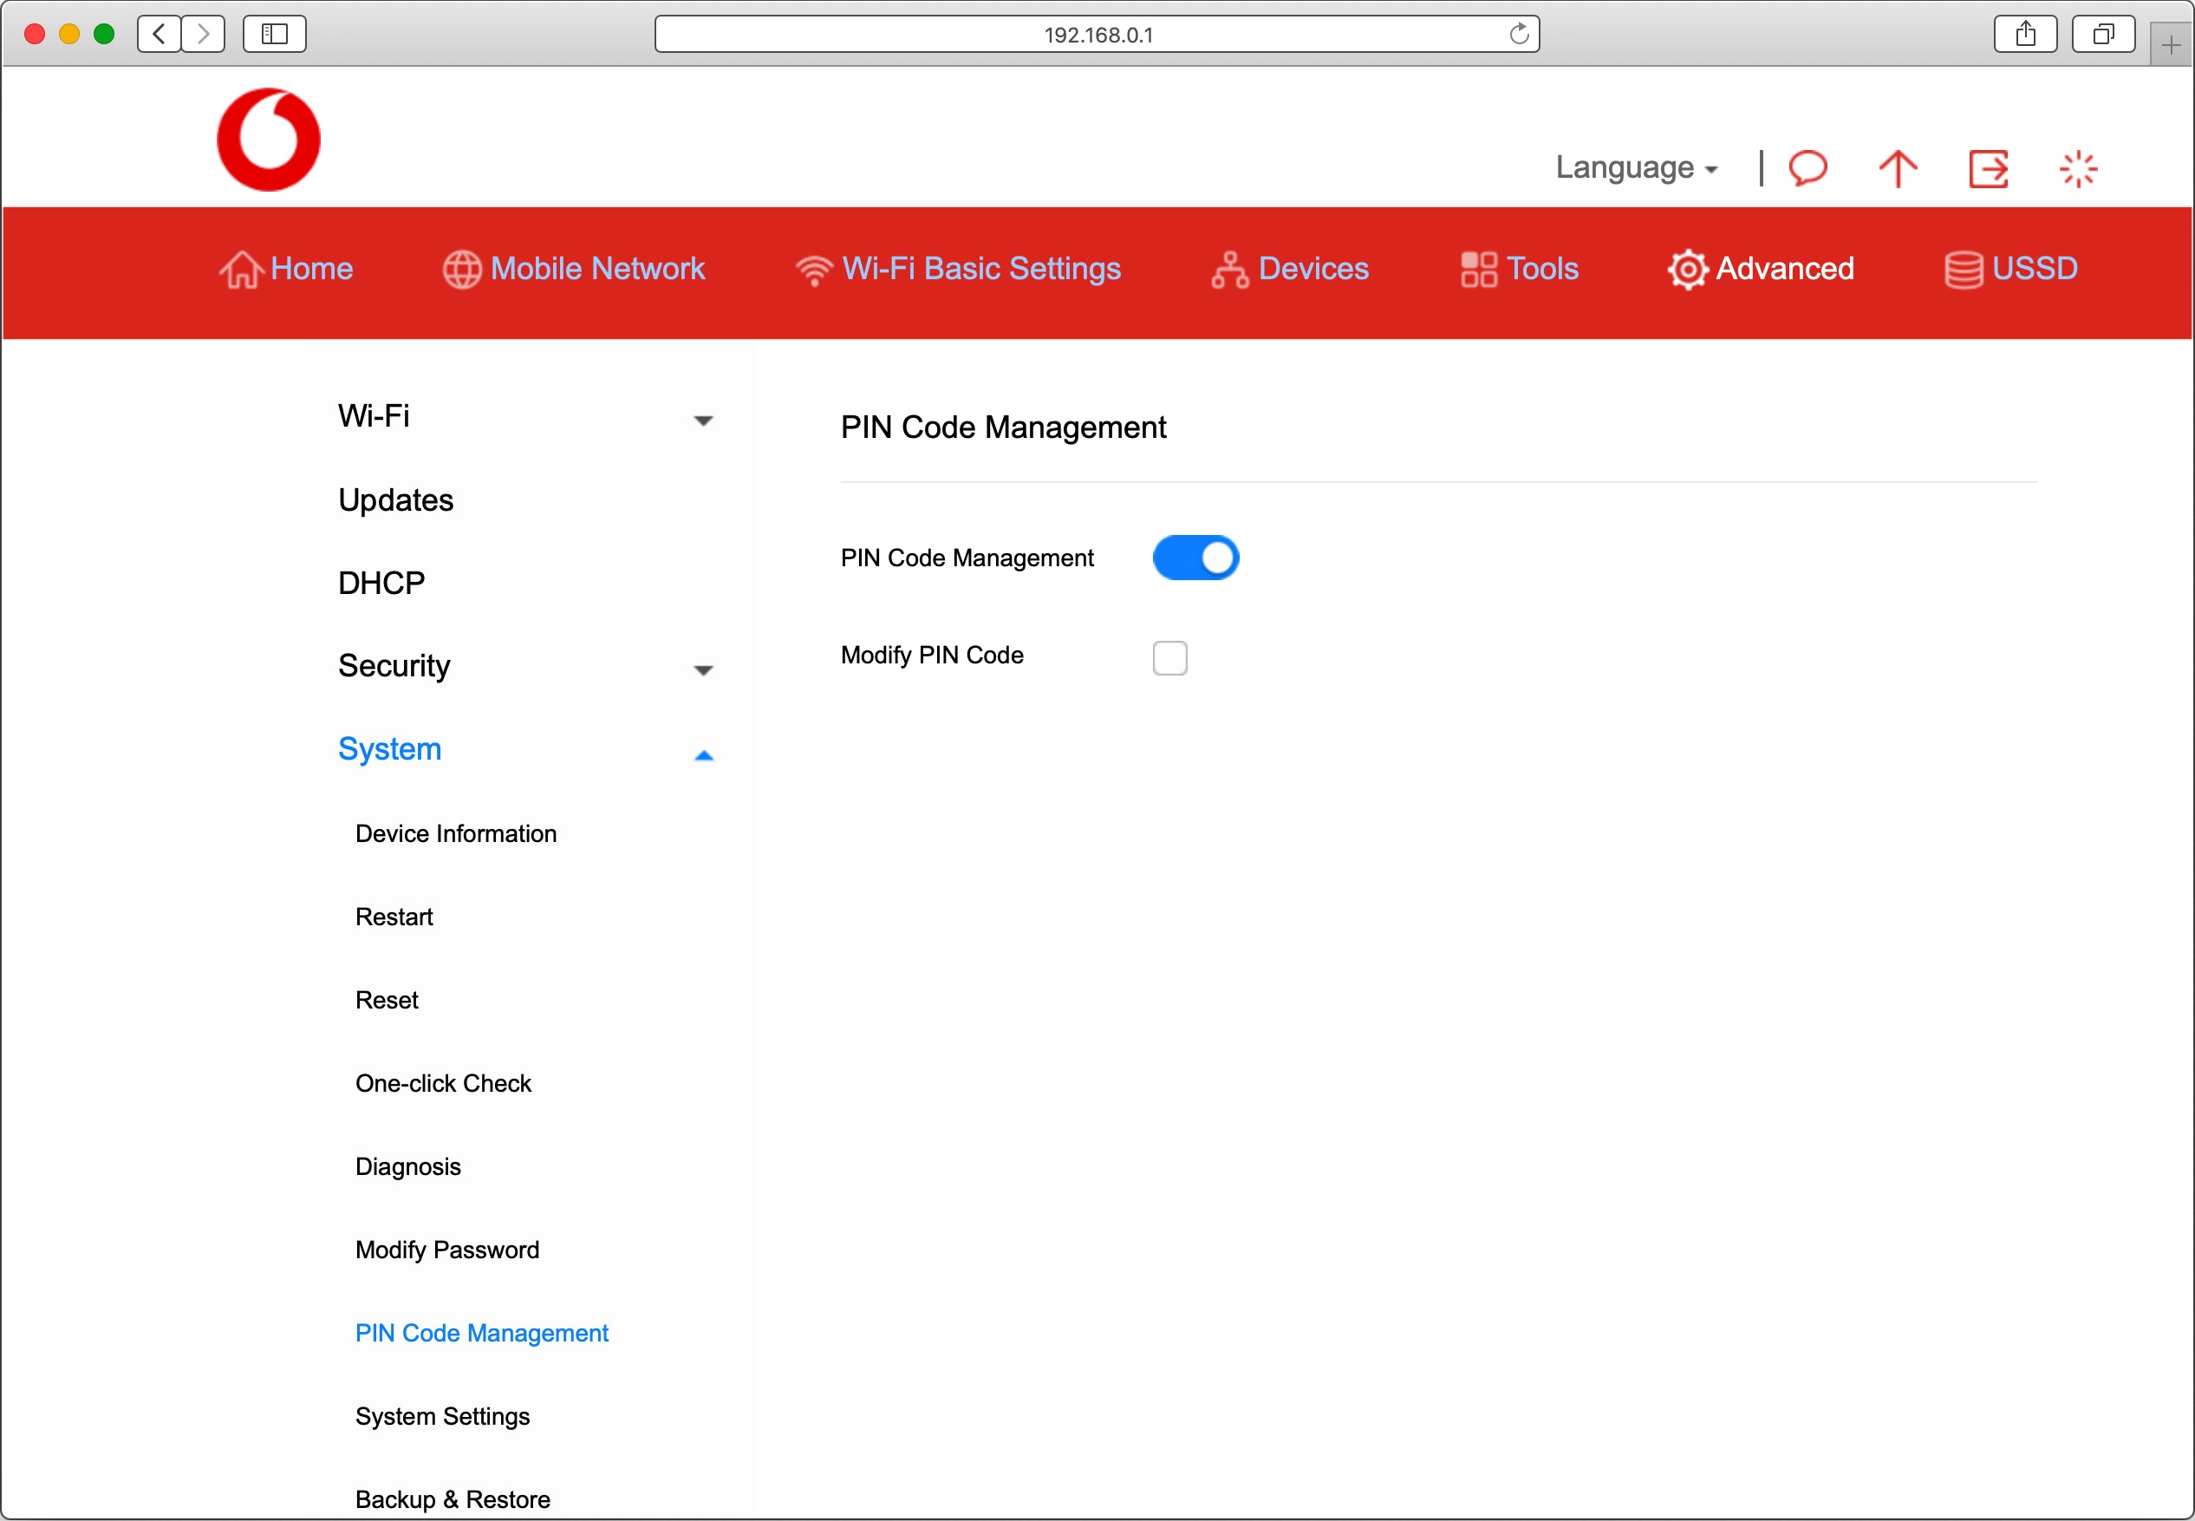
Task: Open Device Information page
Action: pos(455,834)
